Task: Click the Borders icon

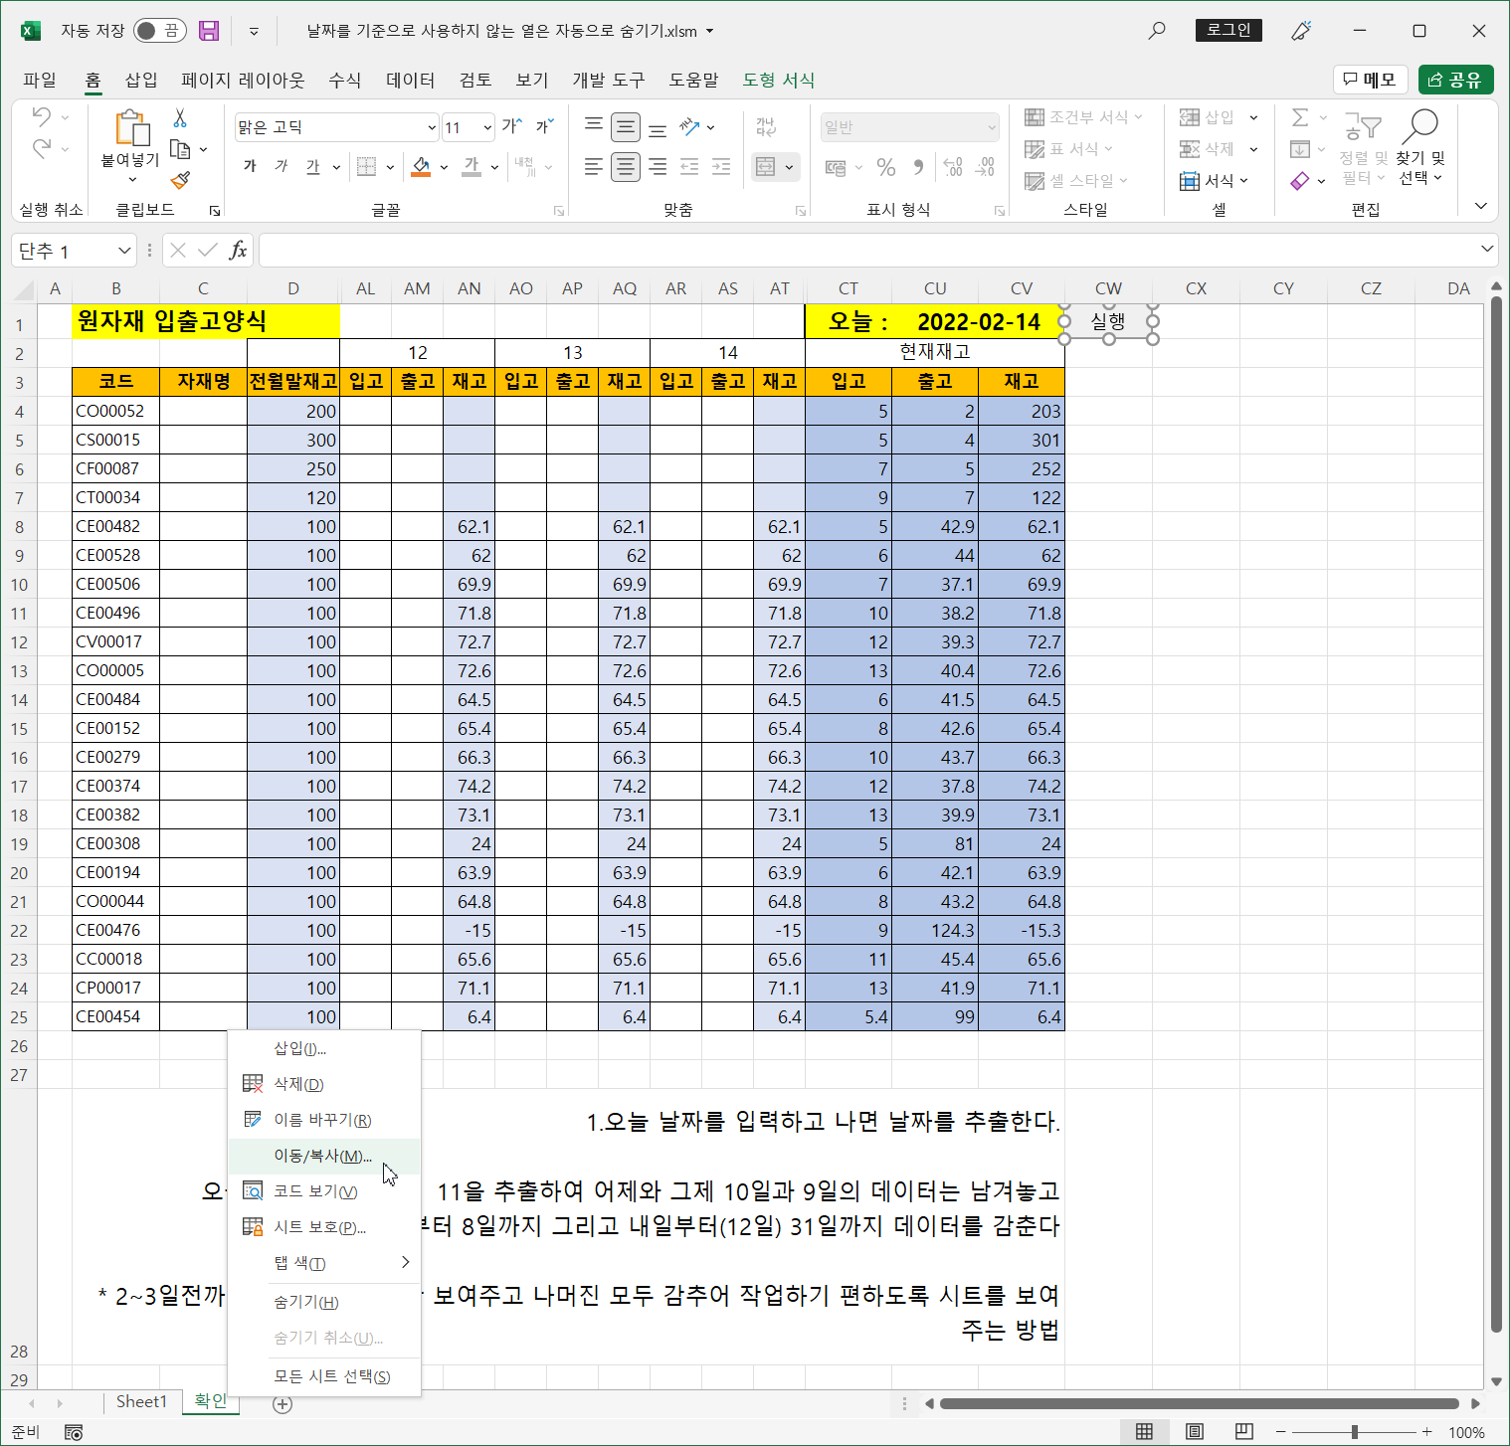Action: pyautogui.click(x=367, y=166)
